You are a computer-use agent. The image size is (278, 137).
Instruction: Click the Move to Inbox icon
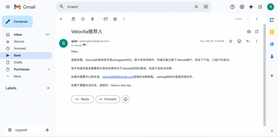[115, 19]
